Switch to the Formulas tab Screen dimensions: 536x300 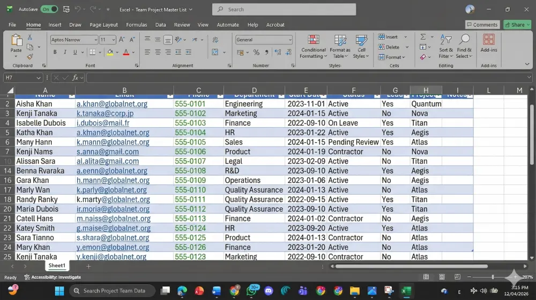(x=136, y=25)
